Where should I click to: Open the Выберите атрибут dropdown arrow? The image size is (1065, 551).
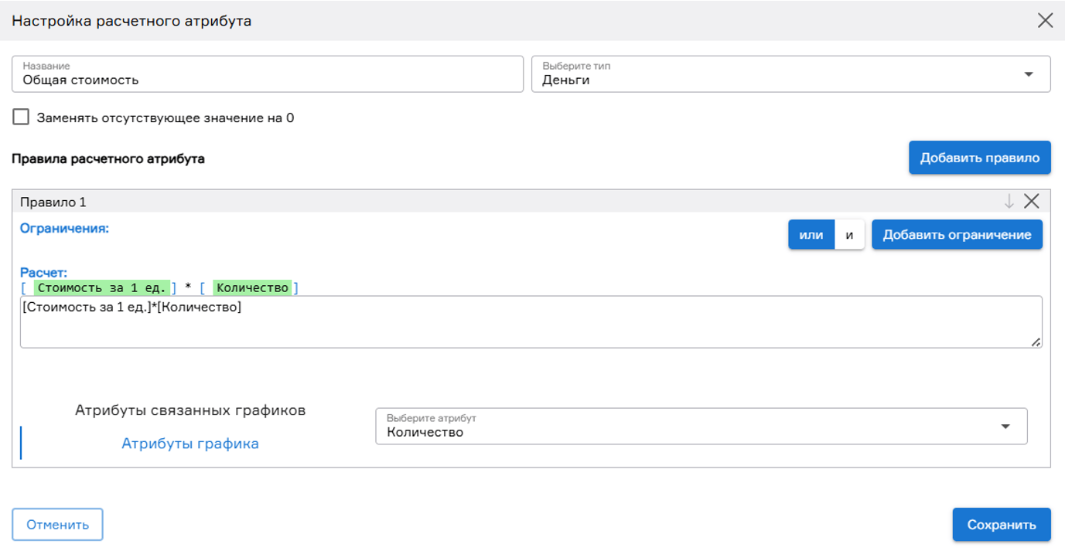pos(1005,427)
